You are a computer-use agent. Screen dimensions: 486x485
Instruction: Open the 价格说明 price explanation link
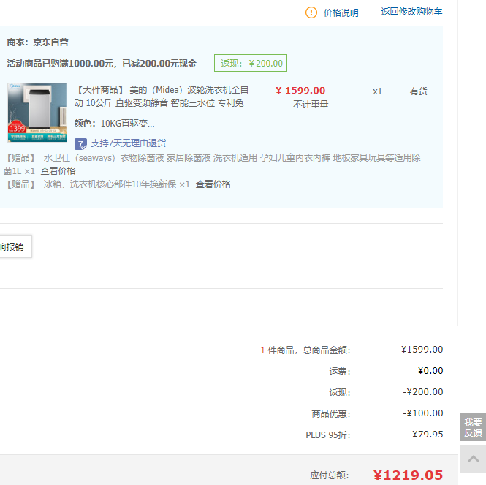(341, 12)
